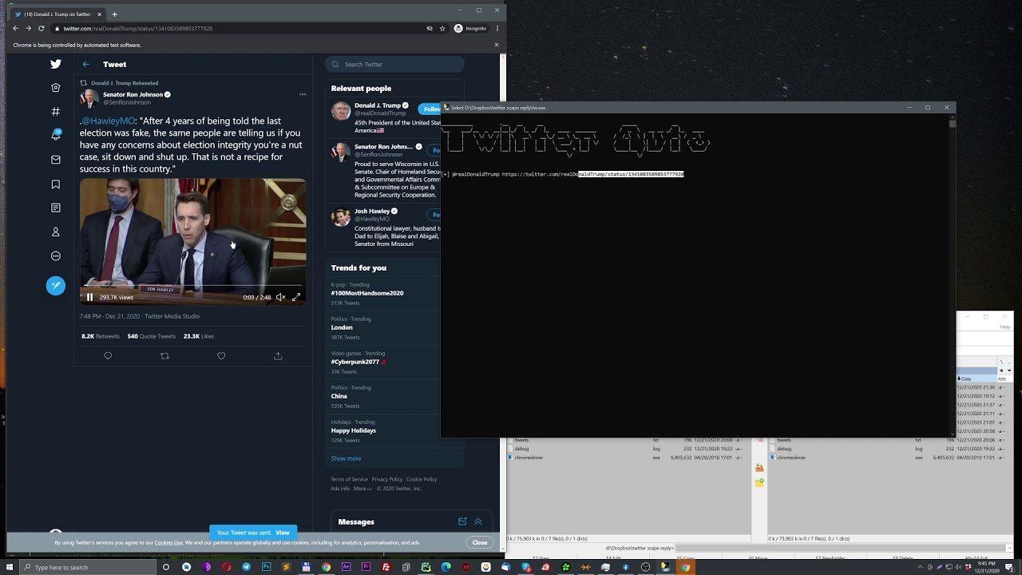The image size is (1022, 575).
Task: Click Josh Hawley in Relevant people
Action: [372, 211]
